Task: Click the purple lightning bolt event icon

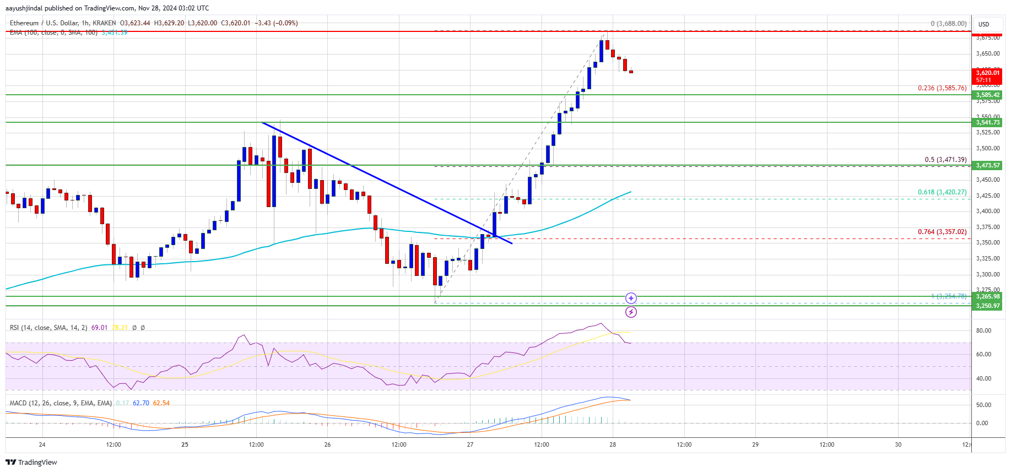Action: (x=631, y=312)
